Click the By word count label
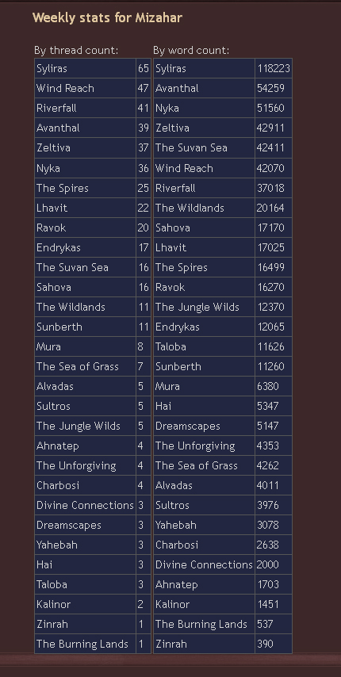The width and height of the screenshot is (341, 677). pos(191,51)
